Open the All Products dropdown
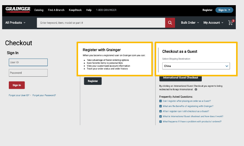The width and height of the screenshot is (244, 146). coord(15,23)
